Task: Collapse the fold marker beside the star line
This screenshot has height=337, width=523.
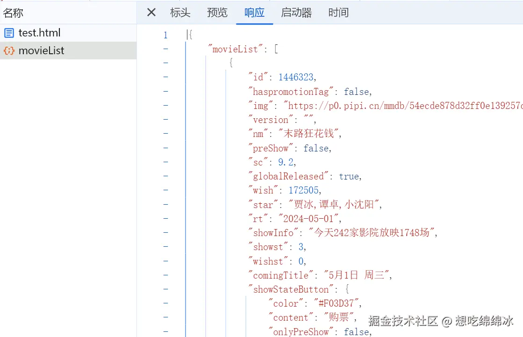Action: point(165,204)
